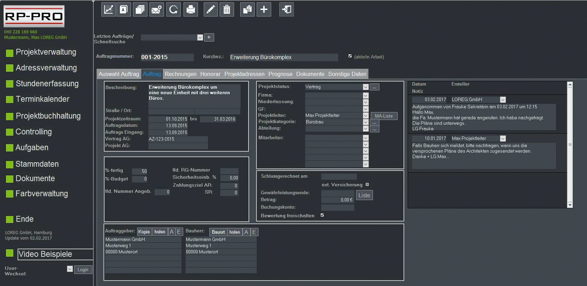
Task: Open the Projektleiter dropdown
Action: (366, 115)
